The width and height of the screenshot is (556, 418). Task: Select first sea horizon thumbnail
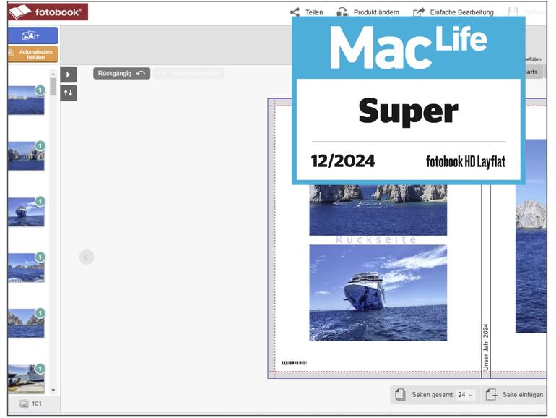tap(26, 101)
